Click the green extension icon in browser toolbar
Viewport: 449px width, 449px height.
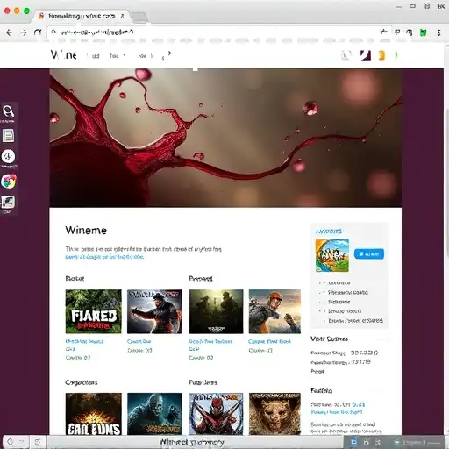[x=423, y=32]
